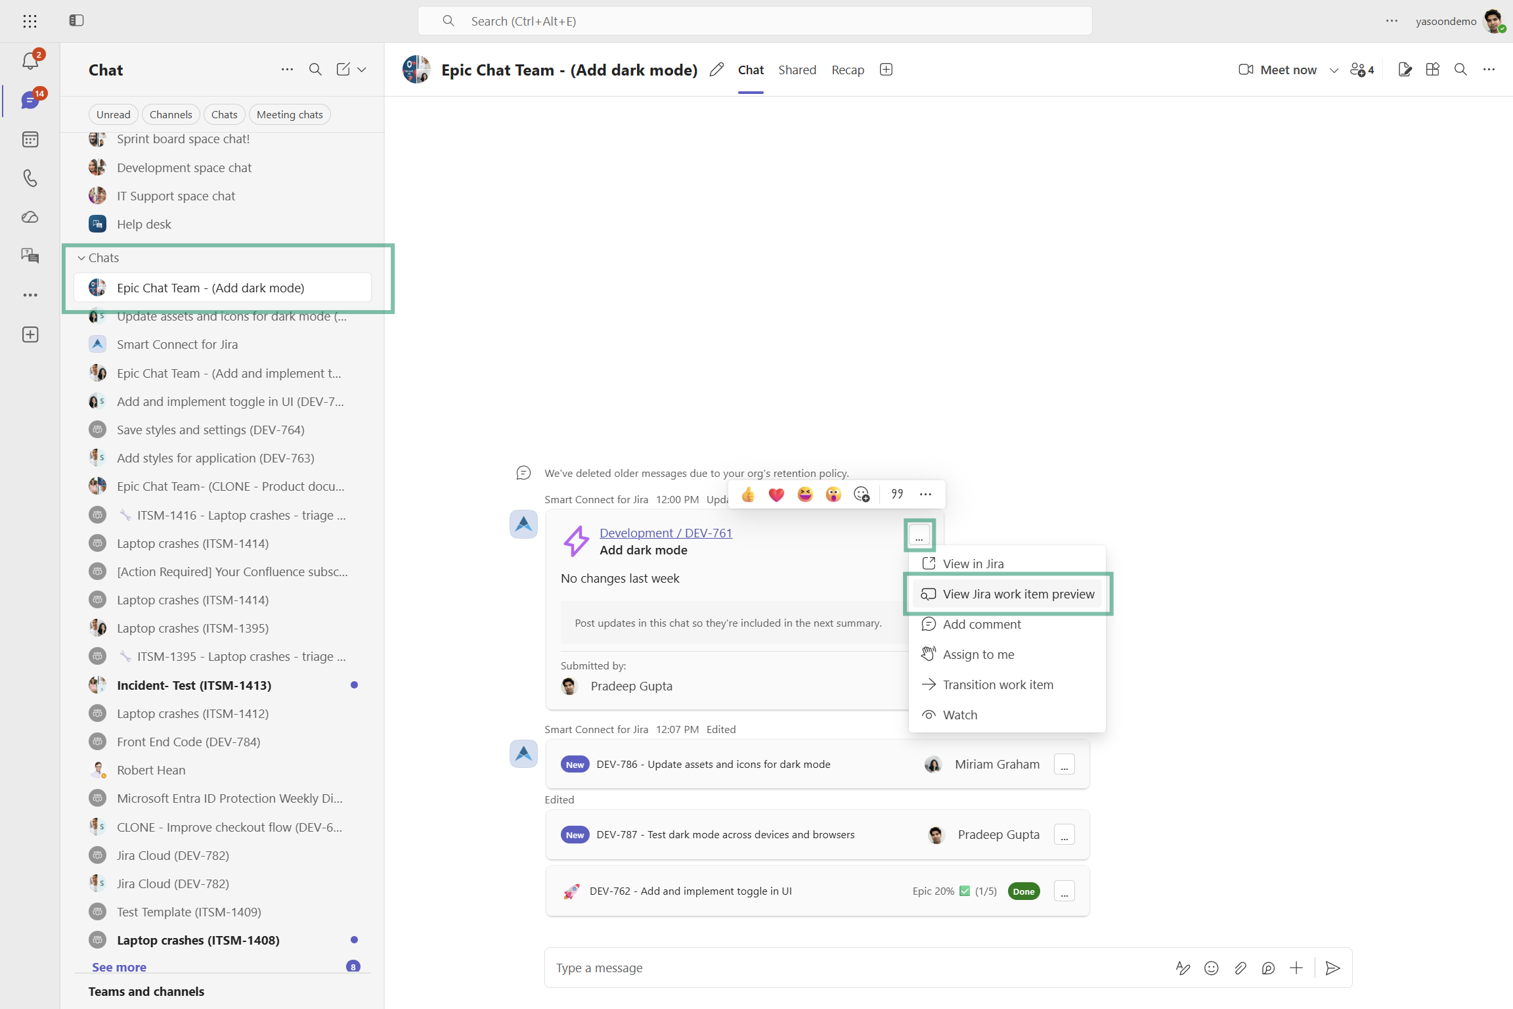Open Development / DEV-761 link
This screenshot has height=1009, width=1513.
[x=666, y=533]
